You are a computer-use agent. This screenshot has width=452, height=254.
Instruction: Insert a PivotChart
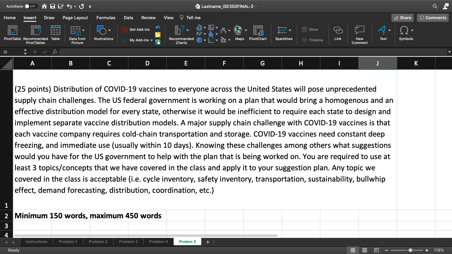(258, 33)
